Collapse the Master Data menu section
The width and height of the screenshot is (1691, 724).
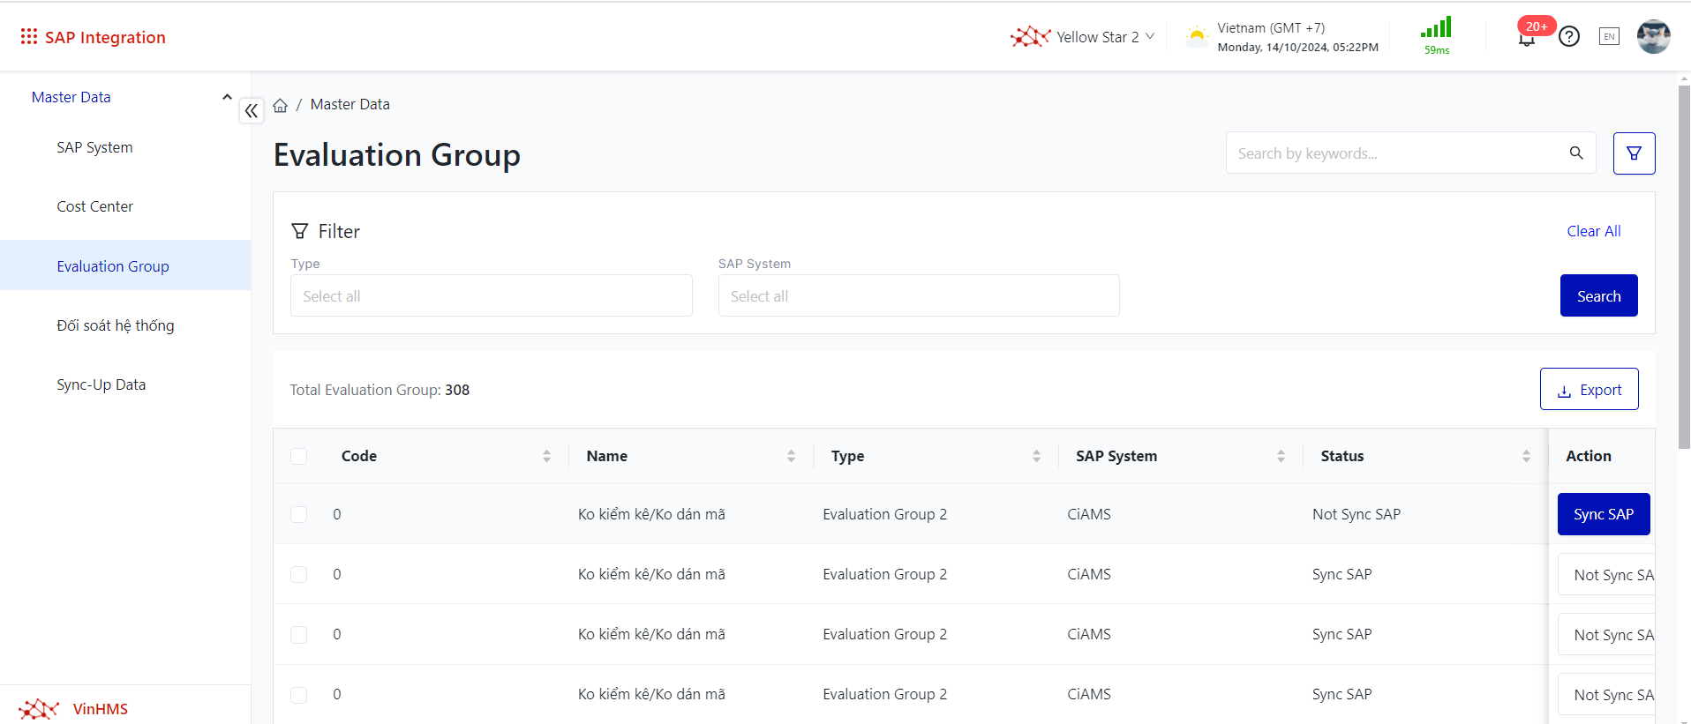click(x=227, y=97)
